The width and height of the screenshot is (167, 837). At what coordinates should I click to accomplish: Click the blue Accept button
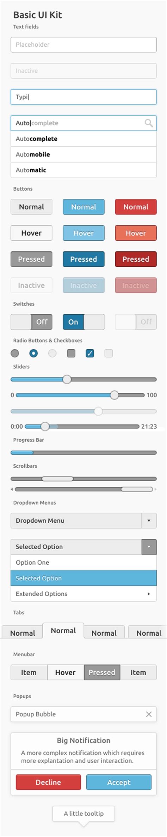(x=119, y=782)
